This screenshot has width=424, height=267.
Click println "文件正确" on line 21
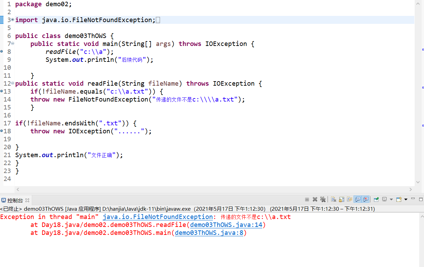(69, 155)
